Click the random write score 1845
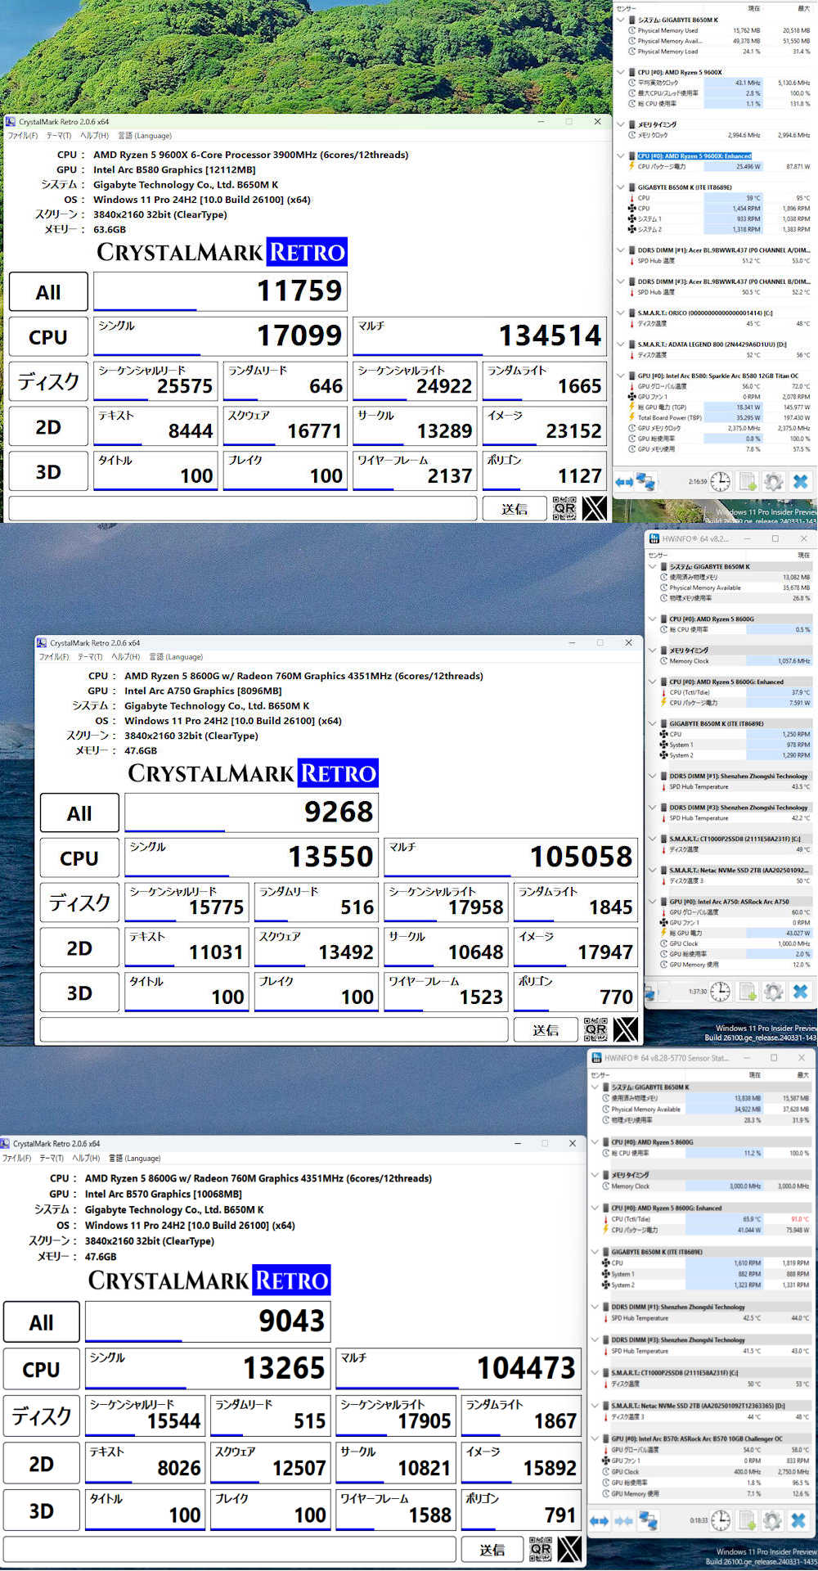The width and height of the screenshot is (818, 1571). pyautogui.click(x=610, y=907)
